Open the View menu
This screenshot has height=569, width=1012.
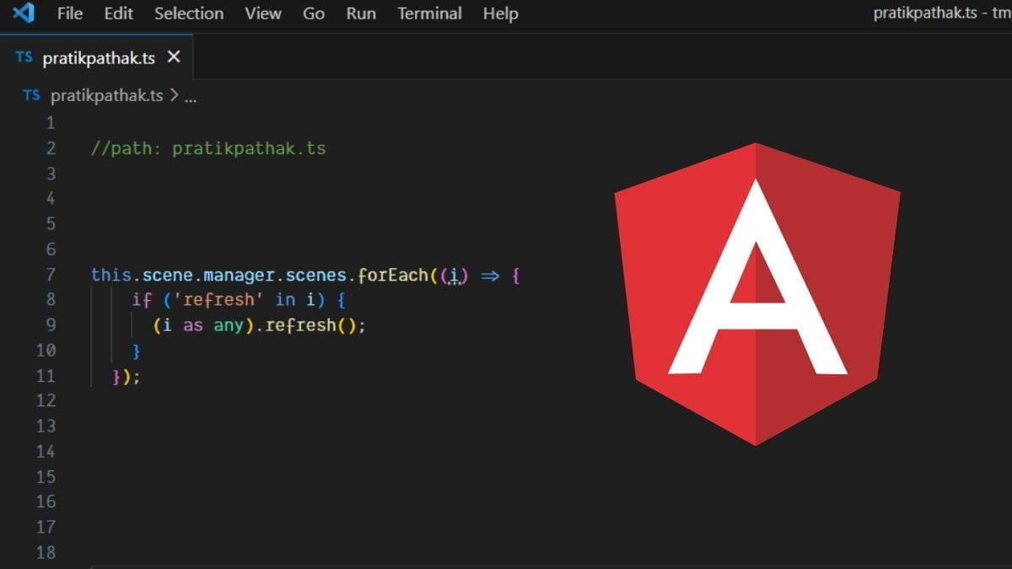263,13
